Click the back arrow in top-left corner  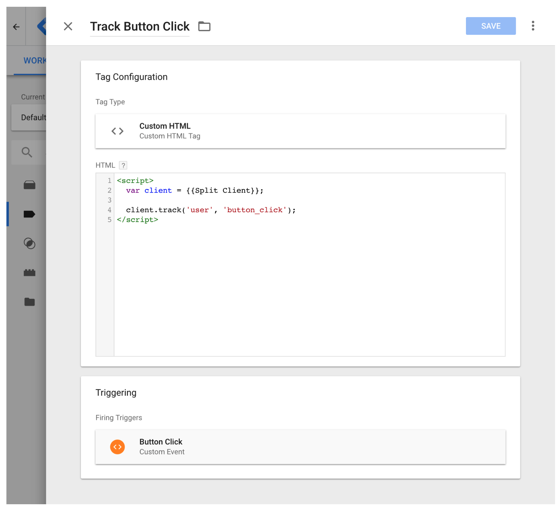(16, 27)
